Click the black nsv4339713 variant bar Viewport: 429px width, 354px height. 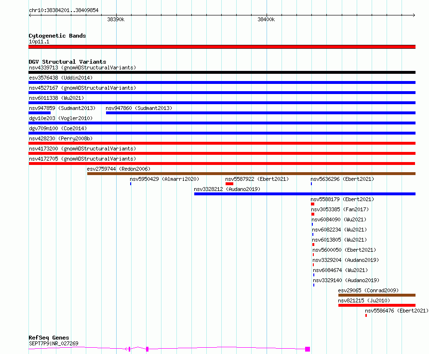222,72
